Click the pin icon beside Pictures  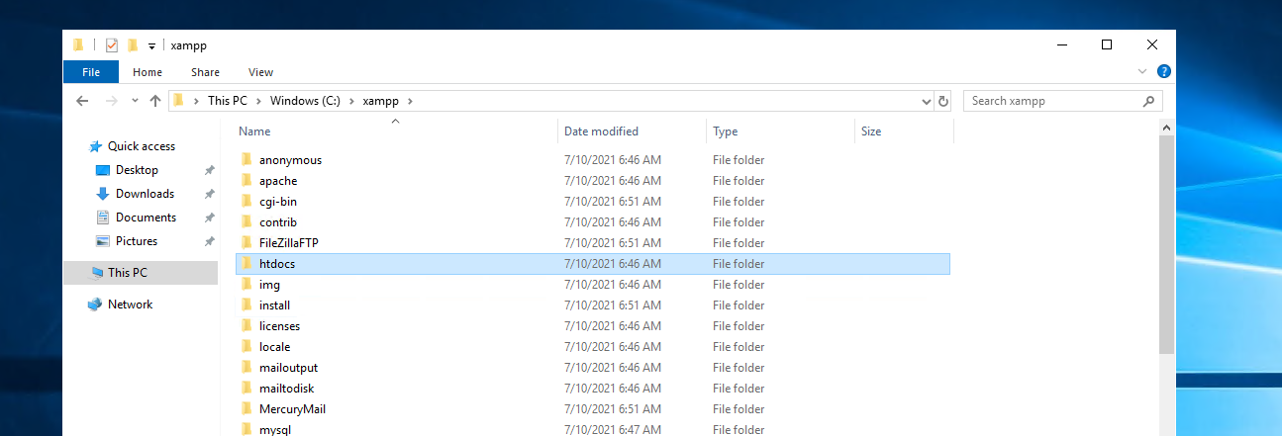coord(209,241)
